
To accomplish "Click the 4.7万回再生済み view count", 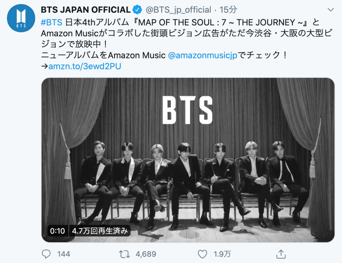I will 100,231.
